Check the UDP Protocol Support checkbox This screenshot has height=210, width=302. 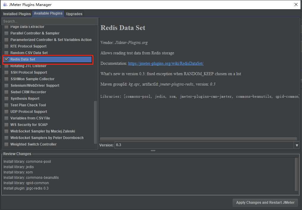coord(6,112)
